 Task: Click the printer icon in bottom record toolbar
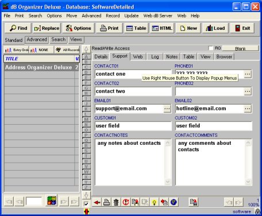pos(107,202)
